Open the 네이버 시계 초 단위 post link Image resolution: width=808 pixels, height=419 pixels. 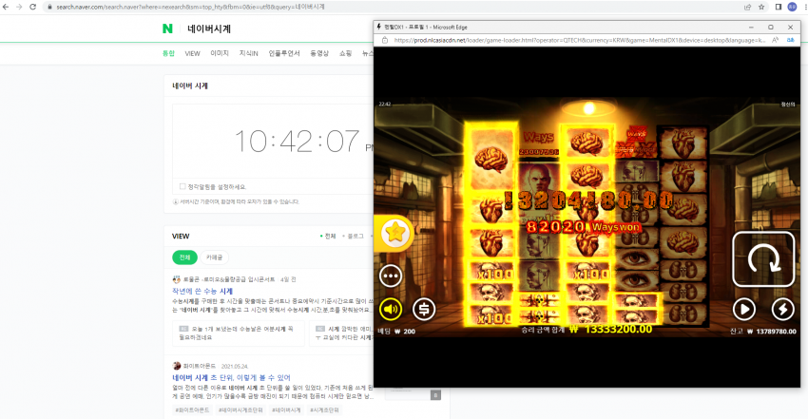click(231, 378)
